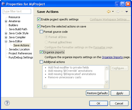Open the Run/Debug Settings page

coord(21,57)
